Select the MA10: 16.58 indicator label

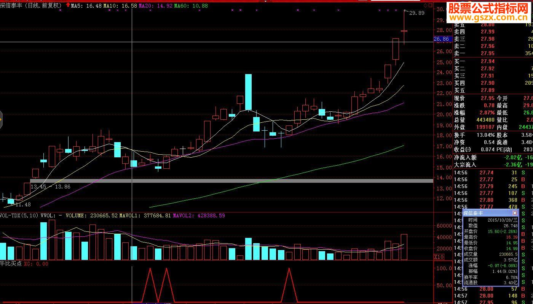tap(120, 6)
